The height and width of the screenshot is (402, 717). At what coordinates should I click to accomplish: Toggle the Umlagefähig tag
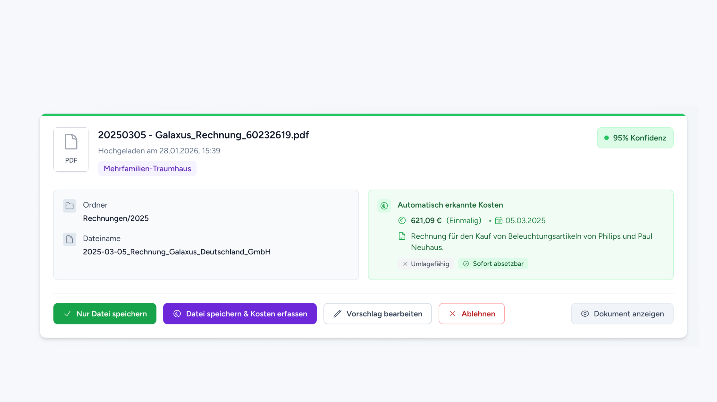pos(426,264)
